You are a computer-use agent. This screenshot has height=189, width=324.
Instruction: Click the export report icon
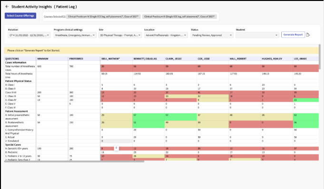(308, 35)
